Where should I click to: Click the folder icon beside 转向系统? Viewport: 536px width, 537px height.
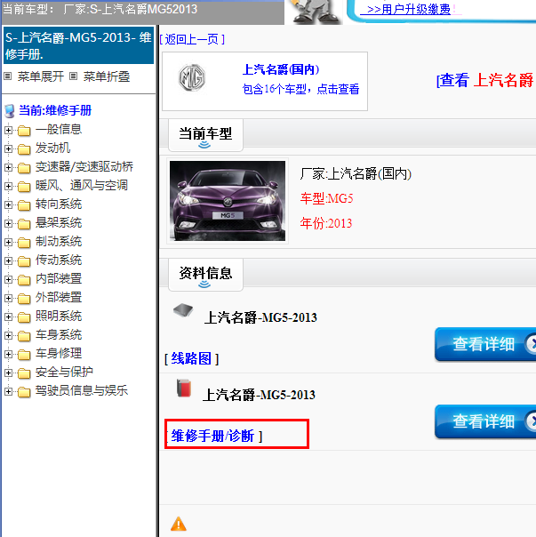coord(24,205)
